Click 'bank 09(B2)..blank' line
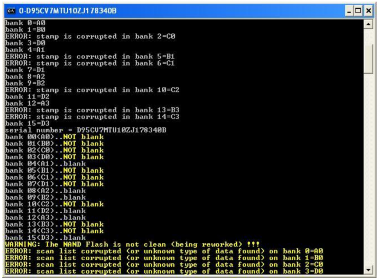This screenshot has width=380, height=280. click(46, 197)
